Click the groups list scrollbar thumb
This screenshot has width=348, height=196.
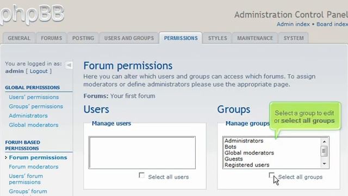click(324, 151)
